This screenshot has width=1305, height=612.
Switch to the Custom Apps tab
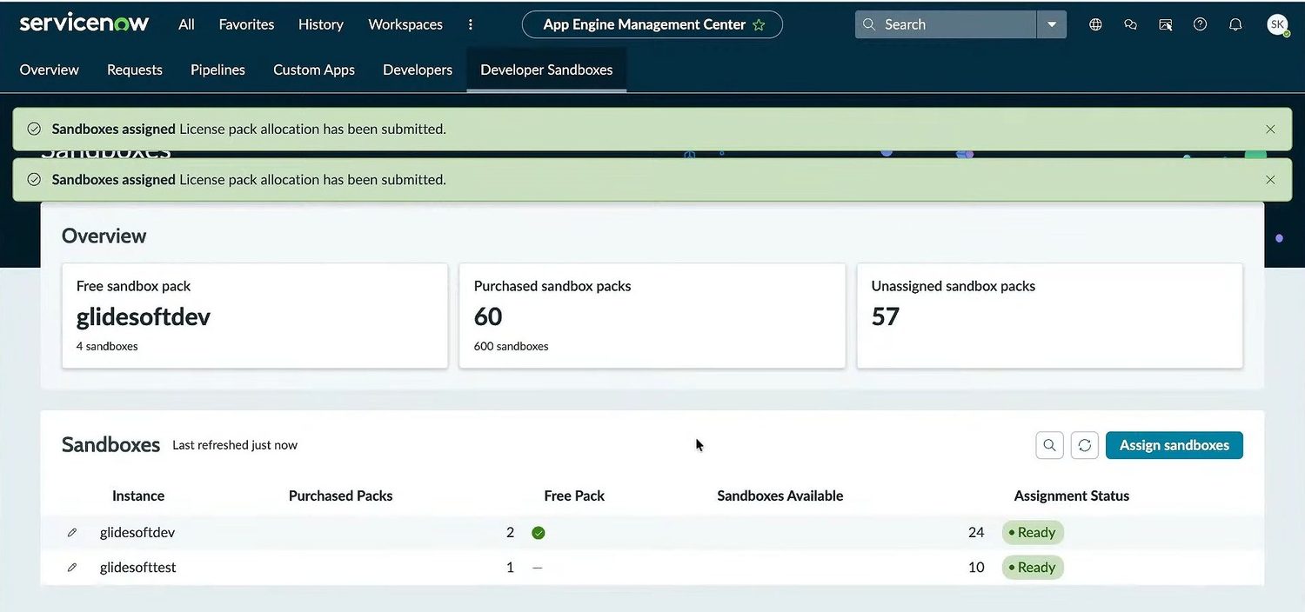(x=314, y=70)
